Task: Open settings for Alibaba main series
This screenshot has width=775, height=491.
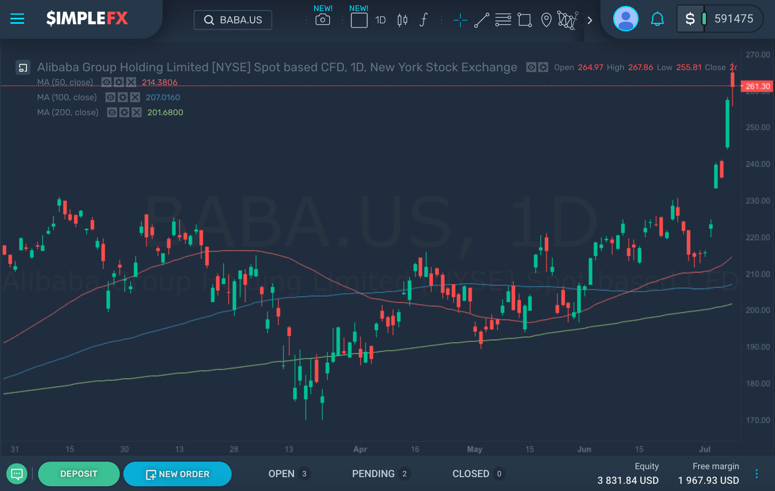Action: click(543, 67)
